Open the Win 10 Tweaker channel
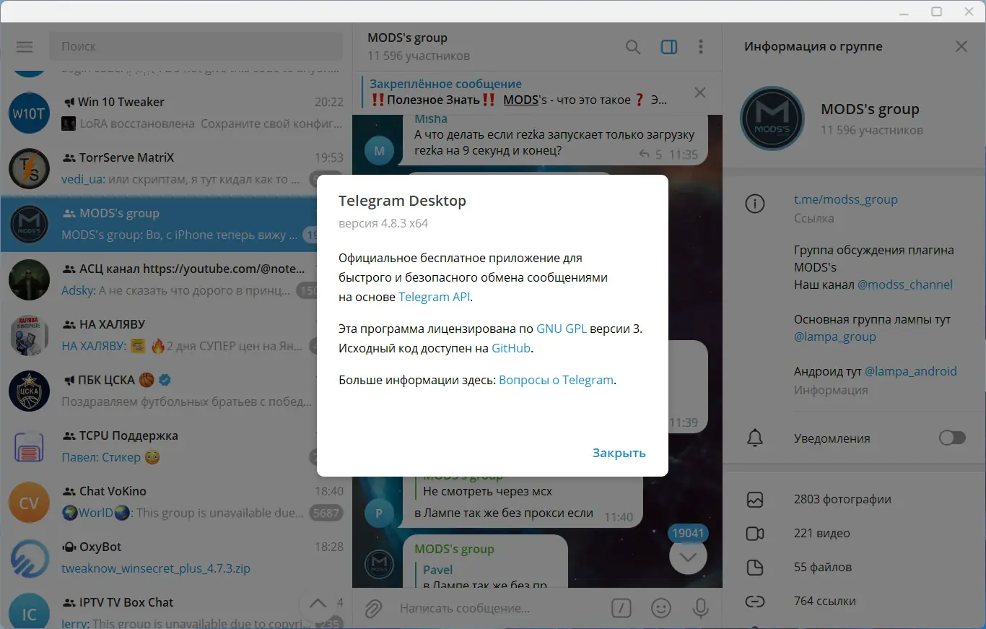This screenshot has width=986, height=629. pyautogui.click(x=176, y=112)
